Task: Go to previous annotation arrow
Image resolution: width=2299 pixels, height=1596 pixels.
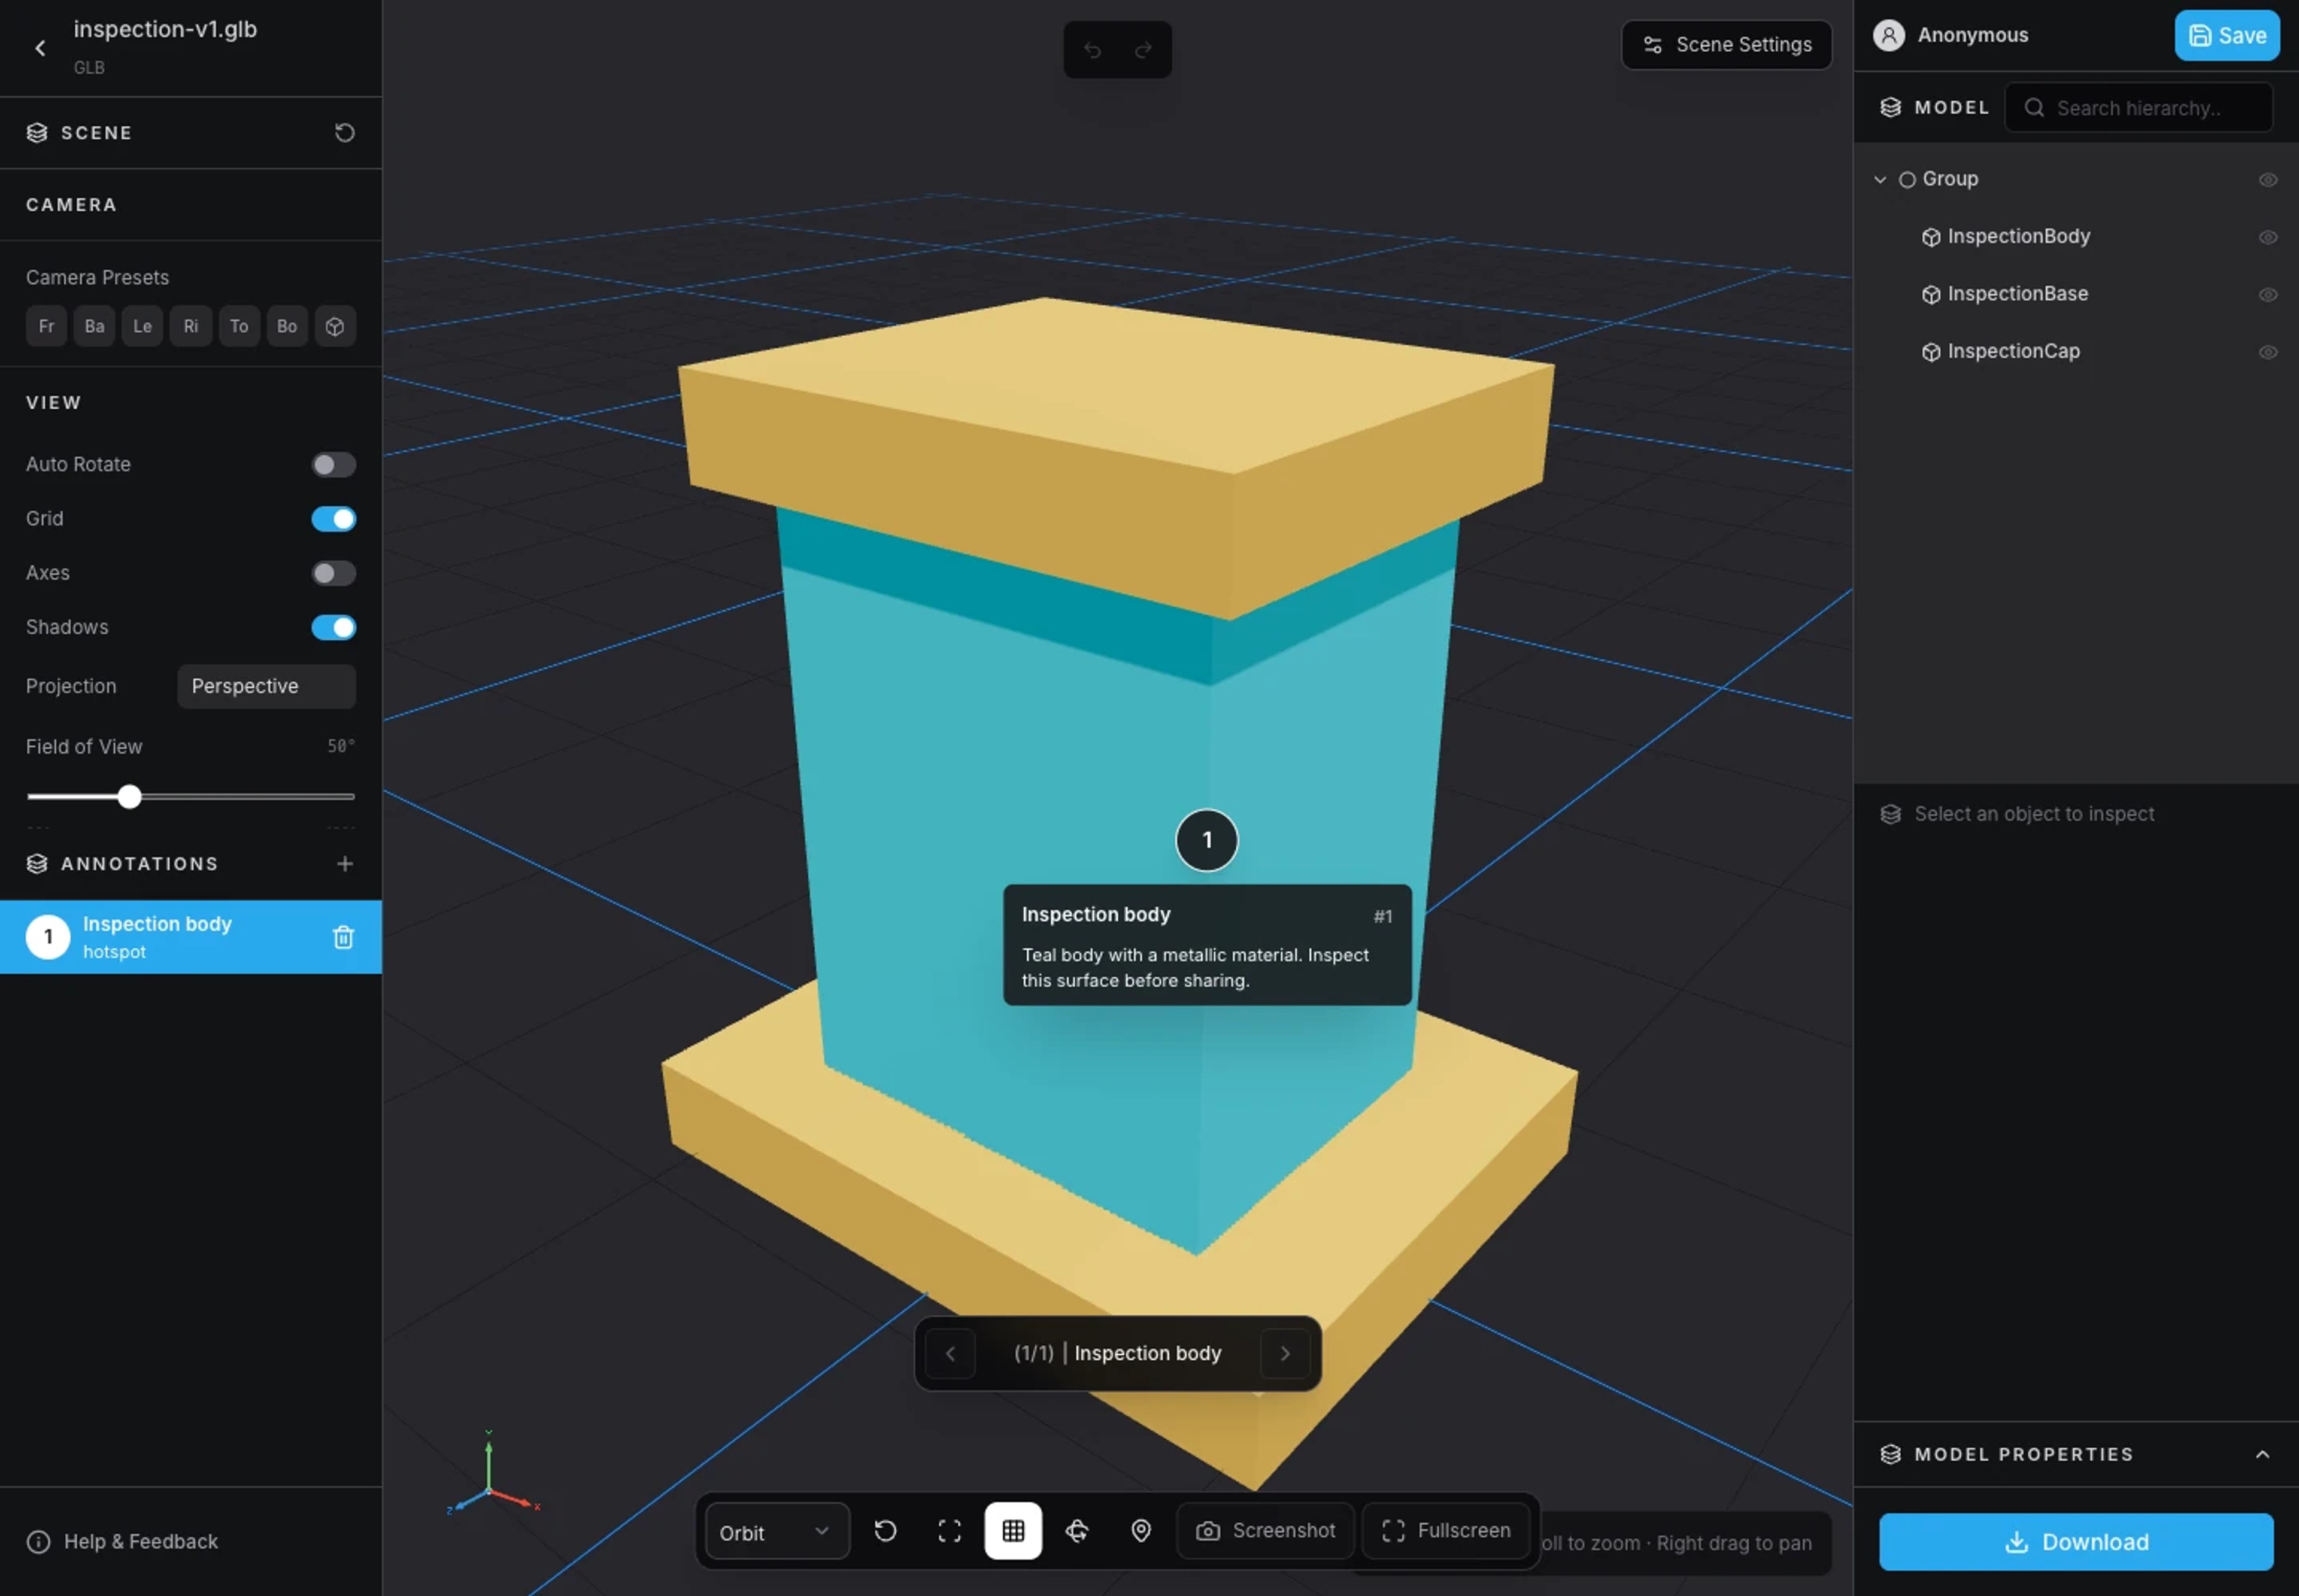Action: tap(950, 1354)
